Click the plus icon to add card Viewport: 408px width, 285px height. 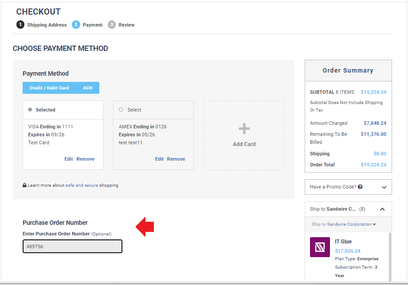[244, 129]
